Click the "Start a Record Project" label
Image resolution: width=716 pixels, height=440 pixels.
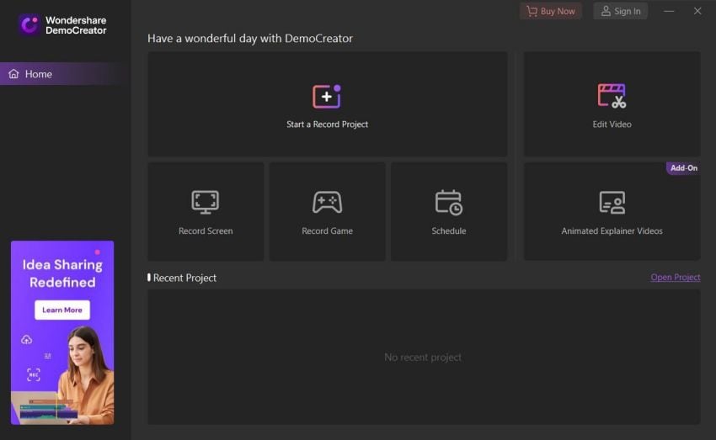click(327, 124)
